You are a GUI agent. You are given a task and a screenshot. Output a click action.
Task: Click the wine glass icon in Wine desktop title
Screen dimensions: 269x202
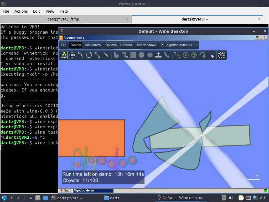tap(62, 31)
